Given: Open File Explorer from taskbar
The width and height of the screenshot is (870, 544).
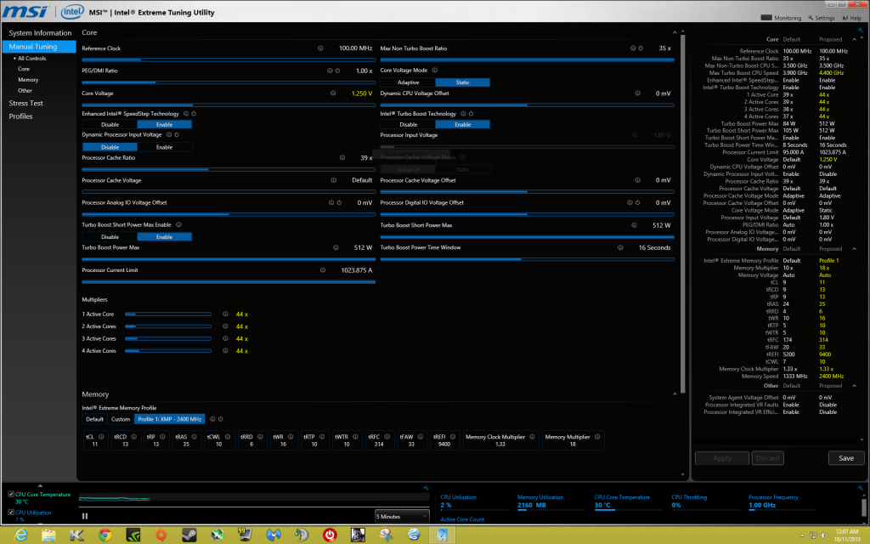Looking at the screenshot, I should pyautogui.click(x=48, y=535).
